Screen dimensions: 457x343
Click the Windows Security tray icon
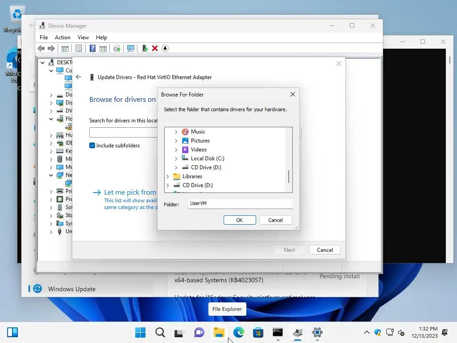(378, 332)
